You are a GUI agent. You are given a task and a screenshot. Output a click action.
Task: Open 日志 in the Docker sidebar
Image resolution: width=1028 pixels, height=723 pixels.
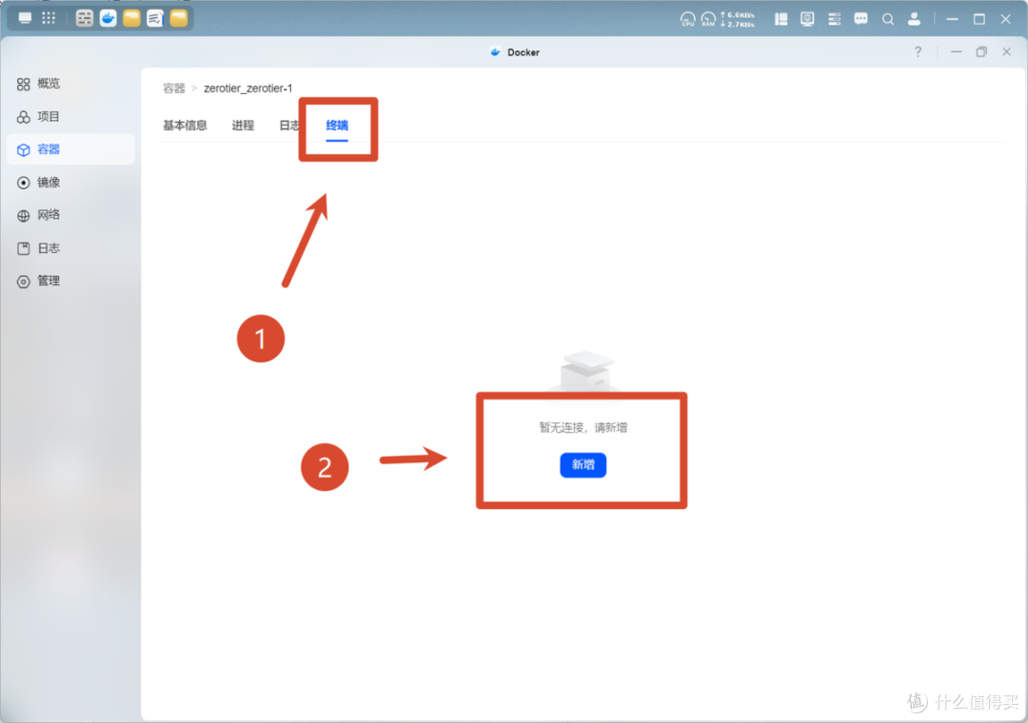pos(70,247)
